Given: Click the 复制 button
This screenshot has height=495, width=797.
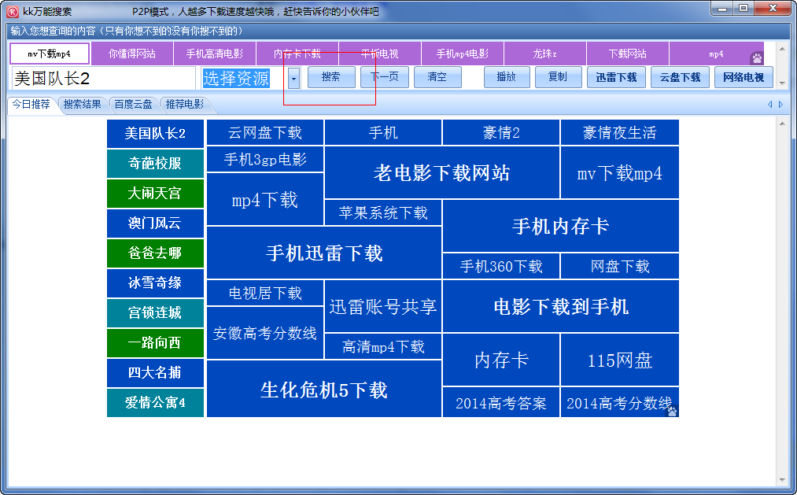Looking at the screenshot, I should [x=558, y=77].
